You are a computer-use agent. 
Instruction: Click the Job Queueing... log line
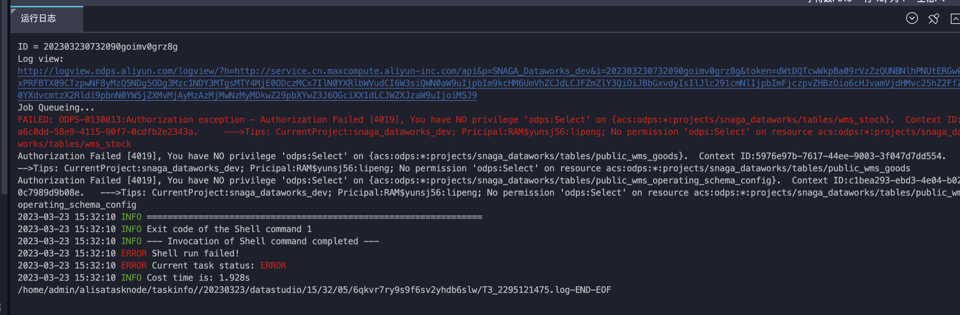click(56, 107)
